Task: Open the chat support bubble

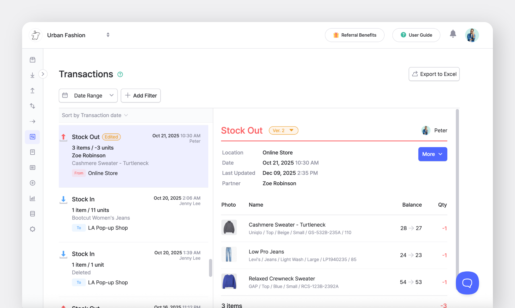Action: point(467,283)
